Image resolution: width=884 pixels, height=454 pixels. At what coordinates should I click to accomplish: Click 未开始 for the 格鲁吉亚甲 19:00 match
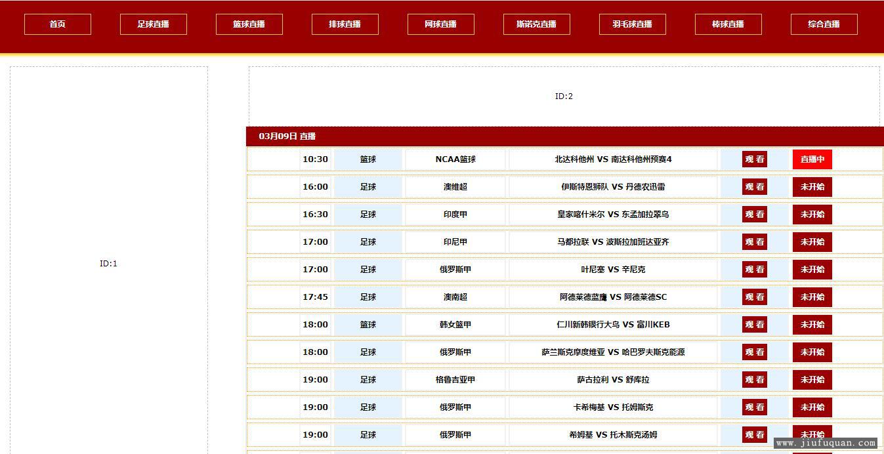pyautogui.click(x=812, y=380)
